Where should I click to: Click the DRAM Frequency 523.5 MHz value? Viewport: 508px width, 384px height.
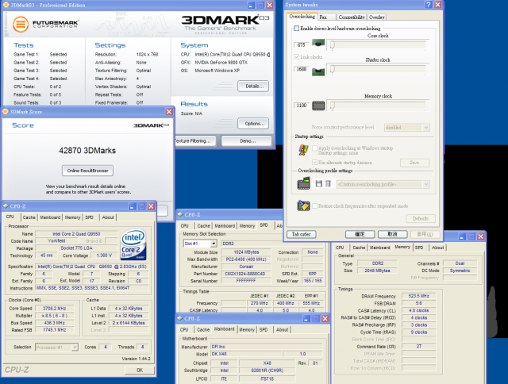(x=418, y=296)
